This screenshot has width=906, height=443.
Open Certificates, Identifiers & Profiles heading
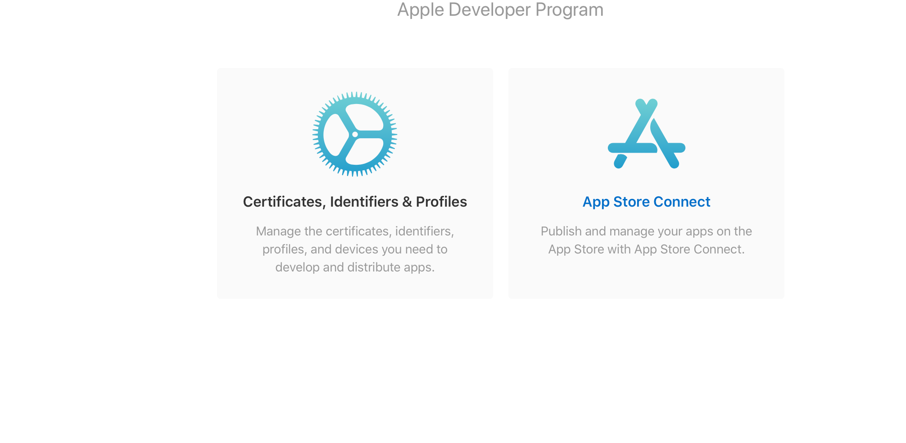click(355, 202)
